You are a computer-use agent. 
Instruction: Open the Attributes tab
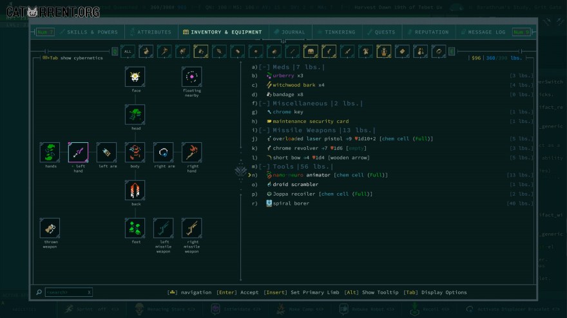(151, 32)
